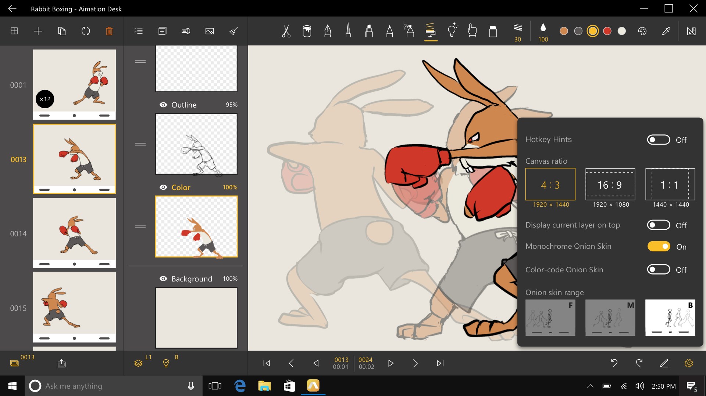
Task: Select the Airbrush spray tool
Action: (410, 31)
